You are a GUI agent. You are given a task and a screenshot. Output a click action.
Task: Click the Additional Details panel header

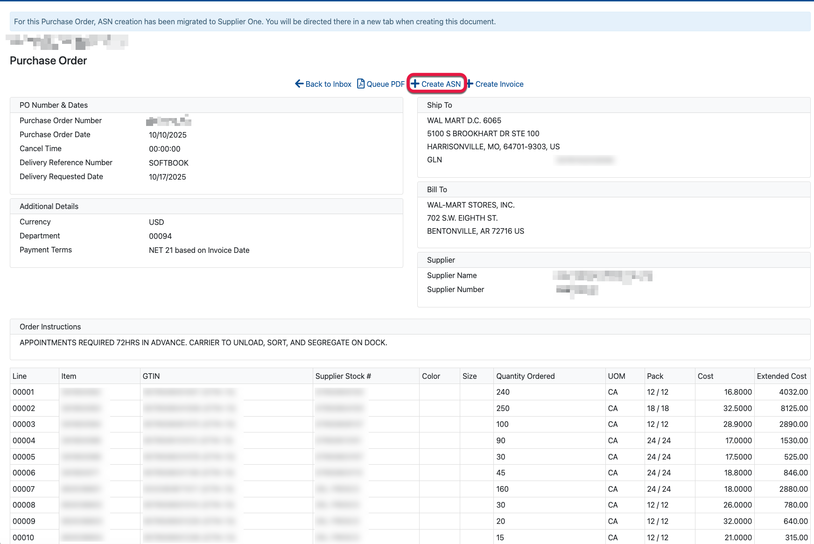coord(49,206)
